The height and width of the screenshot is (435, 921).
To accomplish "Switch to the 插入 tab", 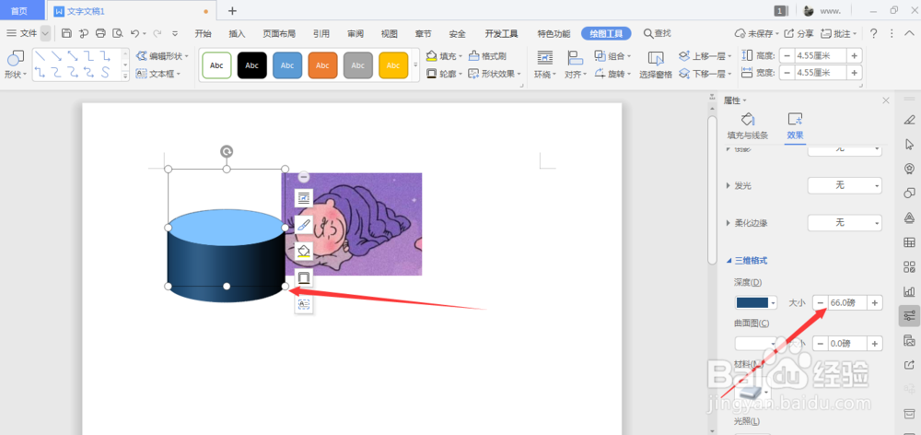I will tap(237, 33).
